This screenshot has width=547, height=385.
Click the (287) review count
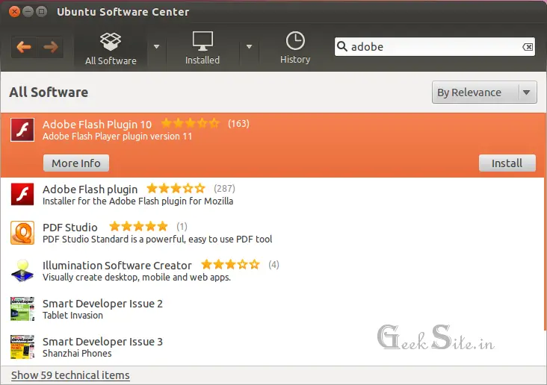[224, 189]
